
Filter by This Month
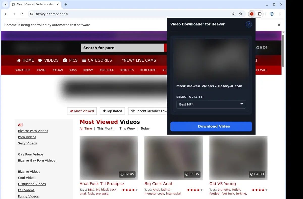(x=106, y=128)
